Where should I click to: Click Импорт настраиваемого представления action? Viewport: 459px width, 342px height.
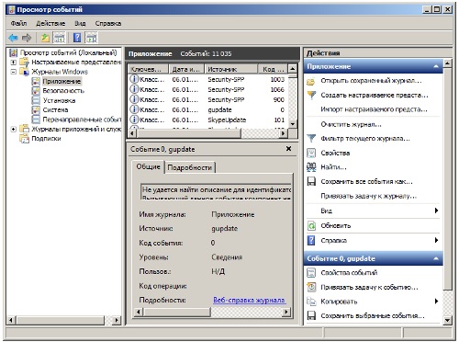point(374,109)
